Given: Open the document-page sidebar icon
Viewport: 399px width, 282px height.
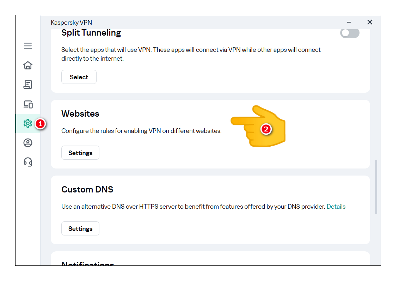Looking at the screenshot, I should pos(28,85).
